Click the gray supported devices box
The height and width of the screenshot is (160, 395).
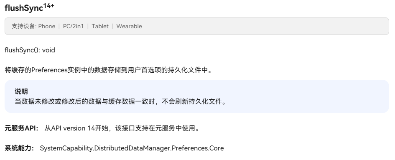tap(197, 26)
